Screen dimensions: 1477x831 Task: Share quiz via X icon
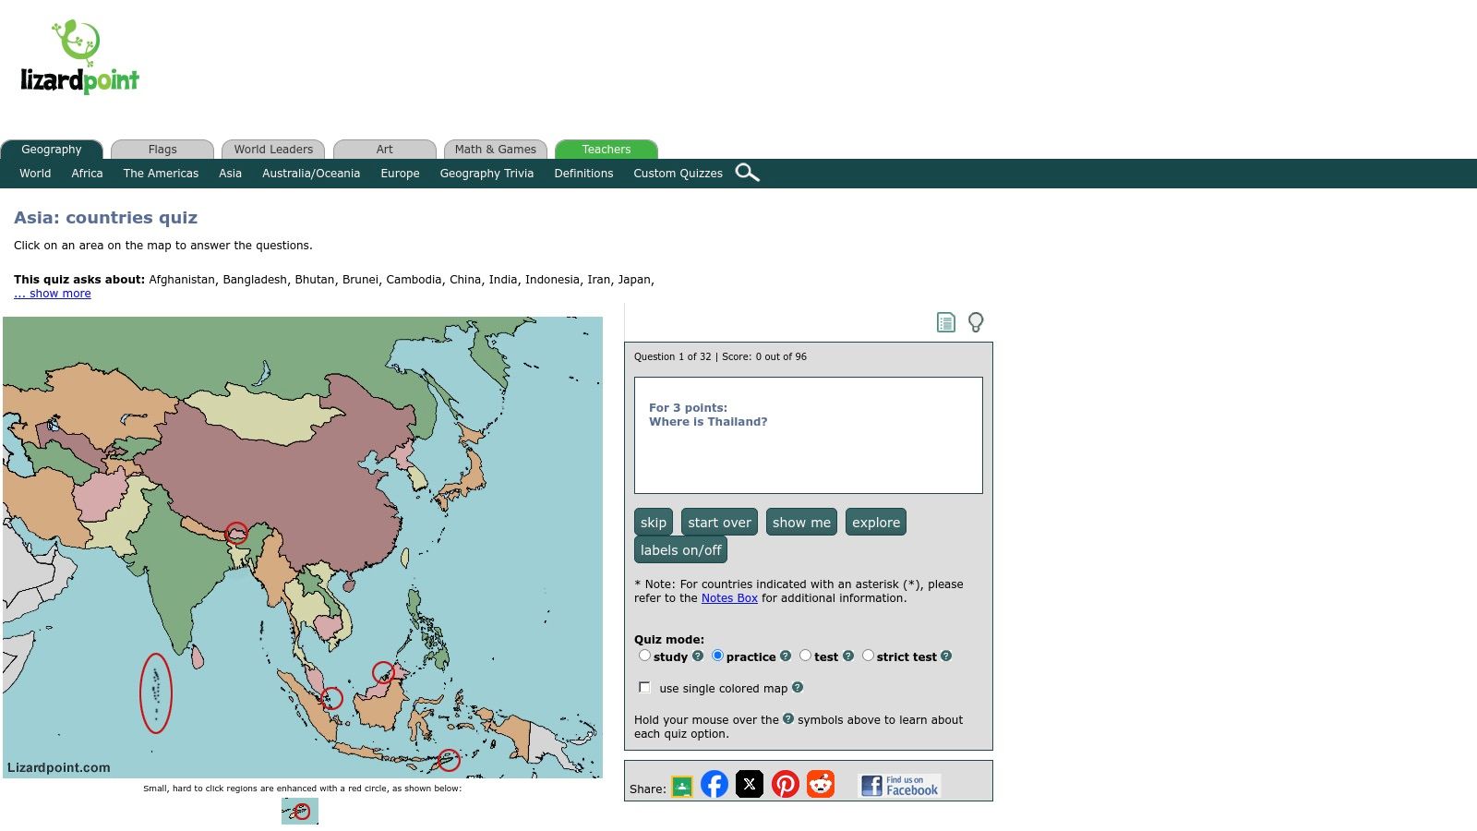pos(749,784)
